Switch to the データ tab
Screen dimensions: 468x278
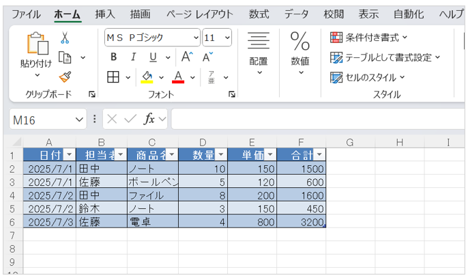[296, 14]
